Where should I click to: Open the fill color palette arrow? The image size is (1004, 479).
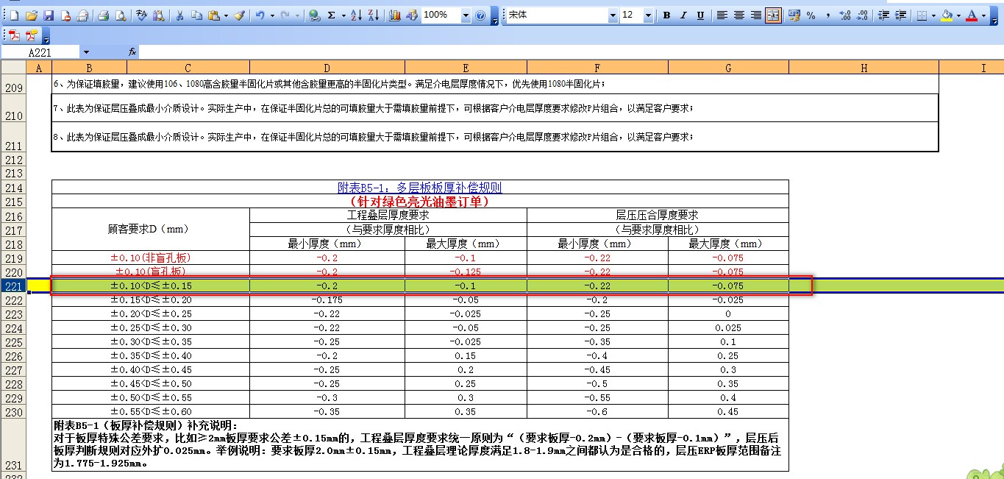point(958,15)
